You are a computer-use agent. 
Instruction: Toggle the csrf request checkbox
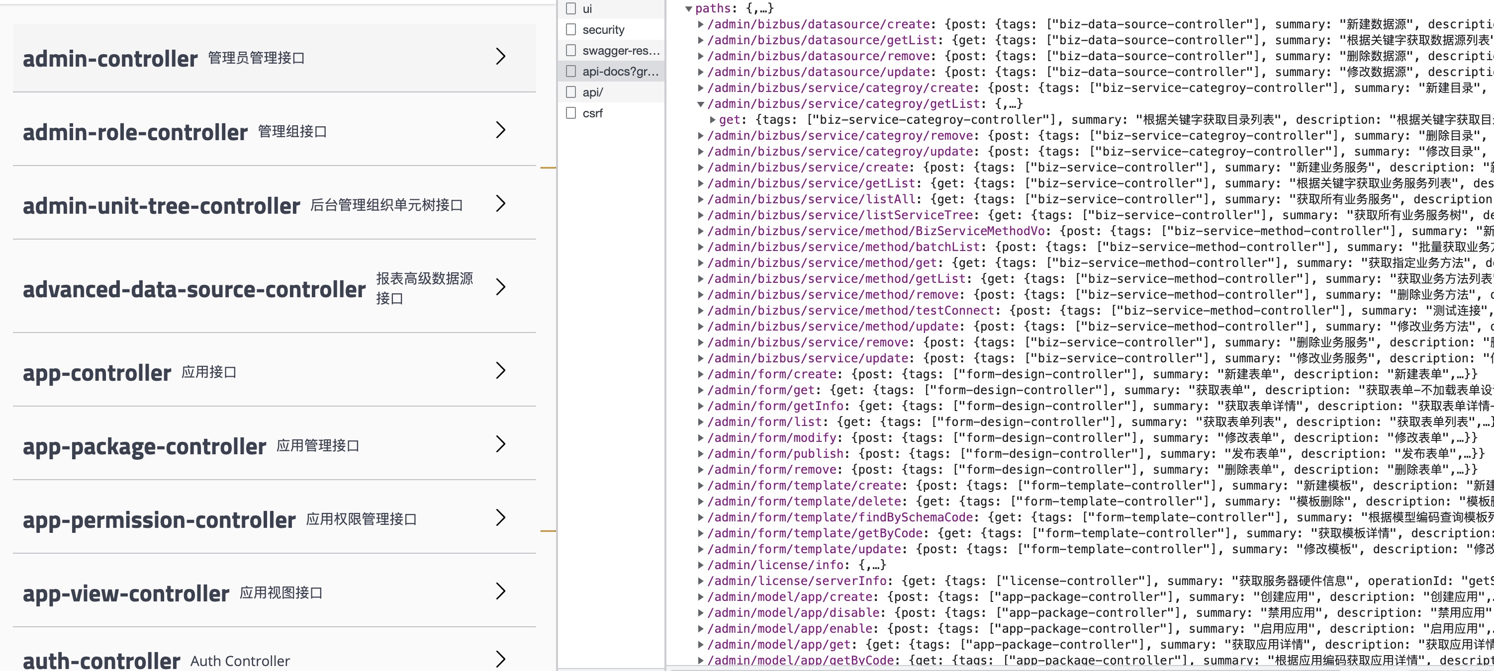[571, 113]
